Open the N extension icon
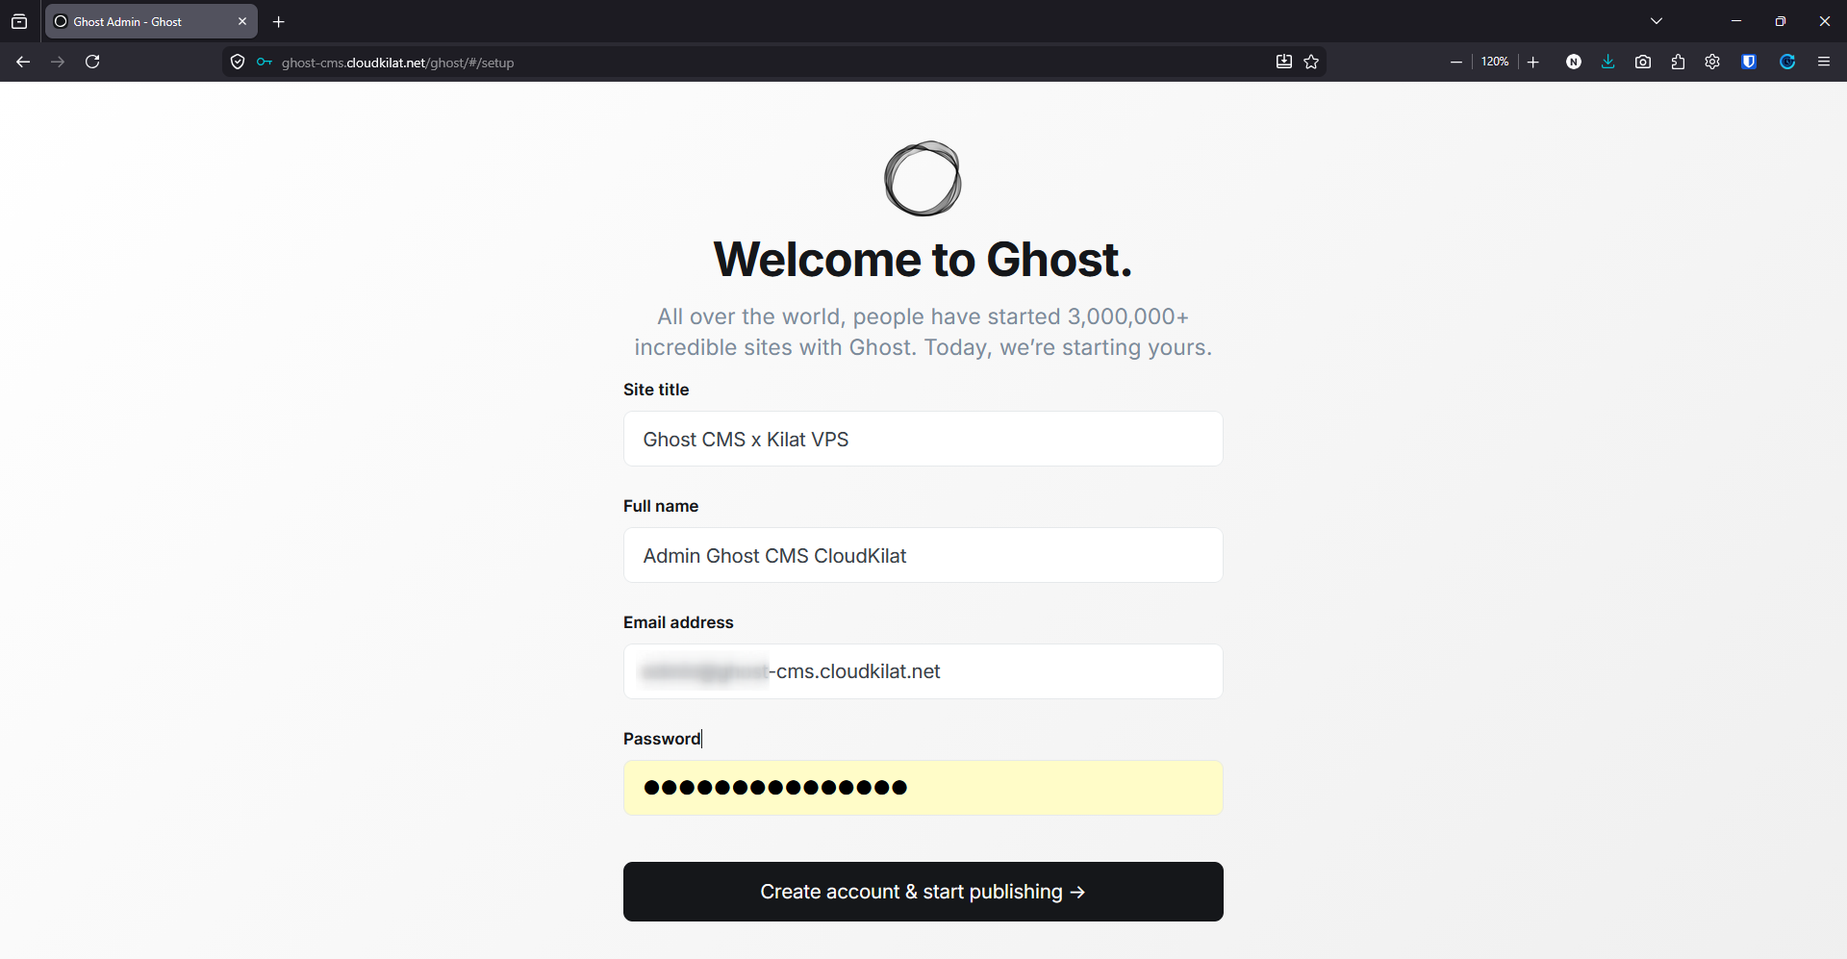This screenshot has width=1847, height=959. click(x=1574, y=62)
